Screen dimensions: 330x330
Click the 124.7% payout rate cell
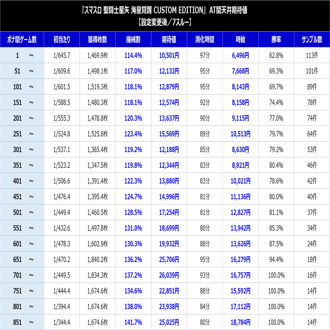[x=133, y=197]
